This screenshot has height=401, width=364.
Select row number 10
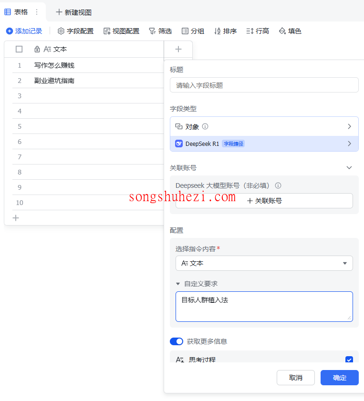[x=20, y=203]
